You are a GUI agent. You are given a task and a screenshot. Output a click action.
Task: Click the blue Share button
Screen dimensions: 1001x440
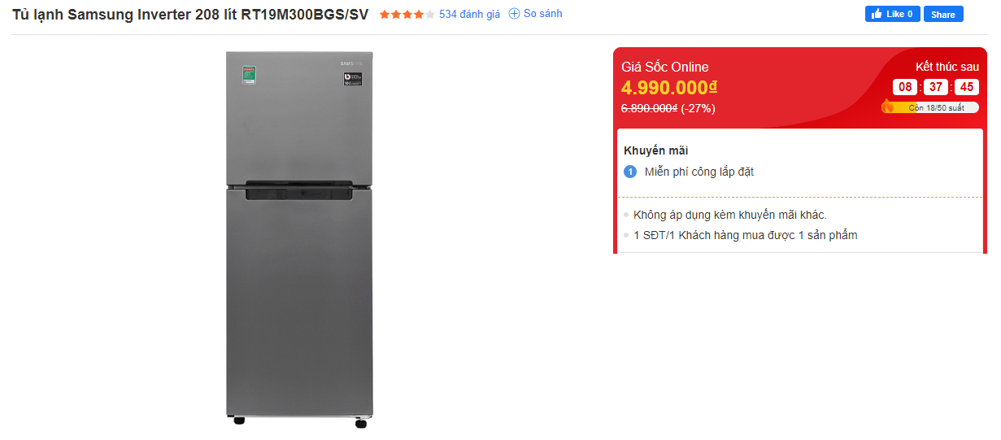943,14
